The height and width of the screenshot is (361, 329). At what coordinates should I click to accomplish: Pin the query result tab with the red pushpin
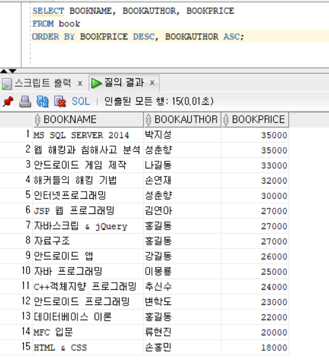pos(8,102)
